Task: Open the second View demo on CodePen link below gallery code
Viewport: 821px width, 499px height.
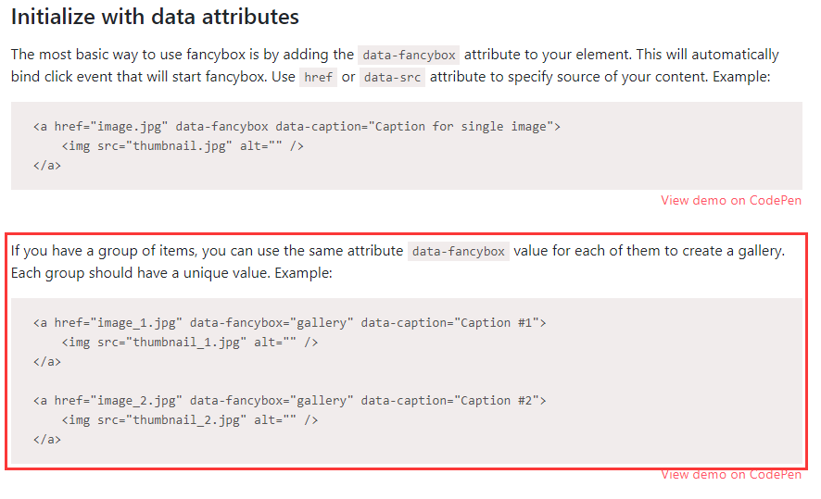Action: [x=731, y=474]
